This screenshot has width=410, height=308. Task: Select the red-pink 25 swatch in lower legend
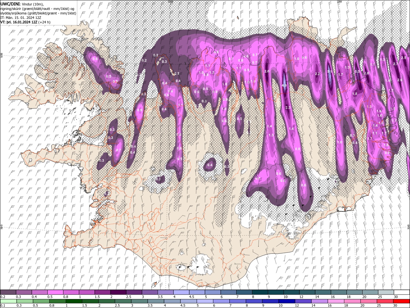384,301
